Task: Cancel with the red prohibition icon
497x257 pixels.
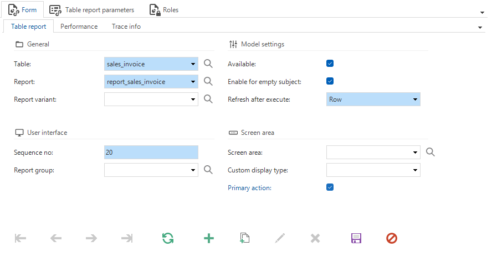Action: pyautogui.click(x=392, y=238)
